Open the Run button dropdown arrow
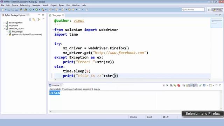The width and height of the screenshot is (224, 126). [40, 9]
